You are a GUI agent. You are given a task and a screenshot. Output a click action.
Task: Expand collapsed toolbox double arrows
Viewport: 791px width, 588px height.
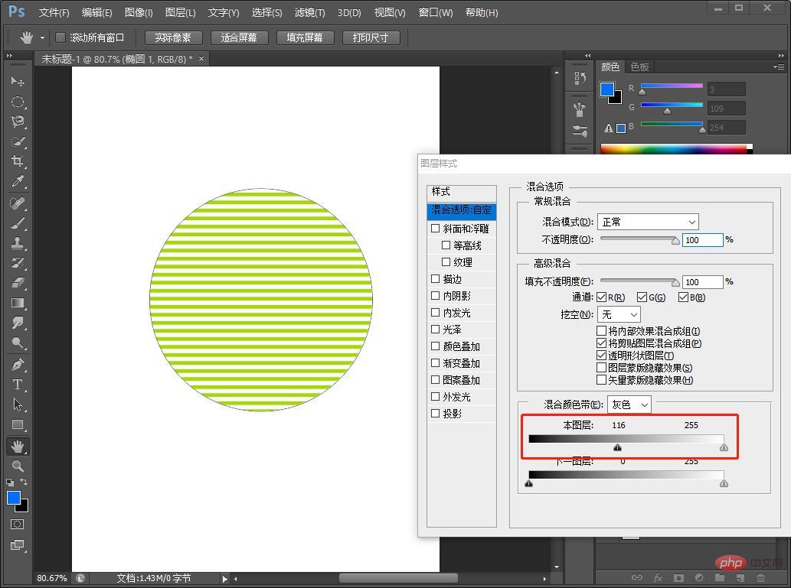(9, 55)
